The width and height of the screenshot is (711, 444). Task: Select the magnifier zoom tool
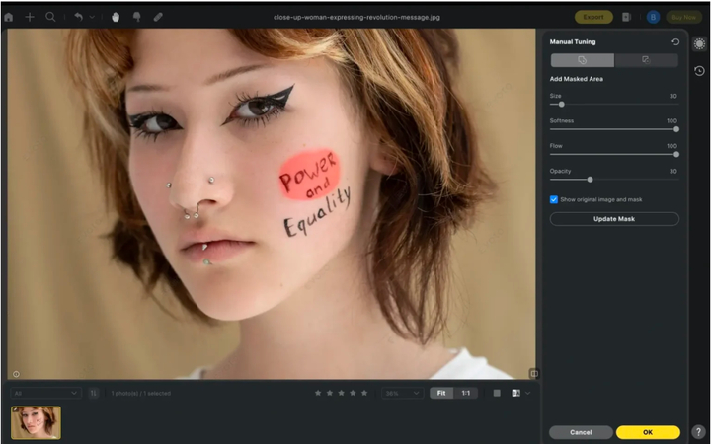click(x=50, y=17)
